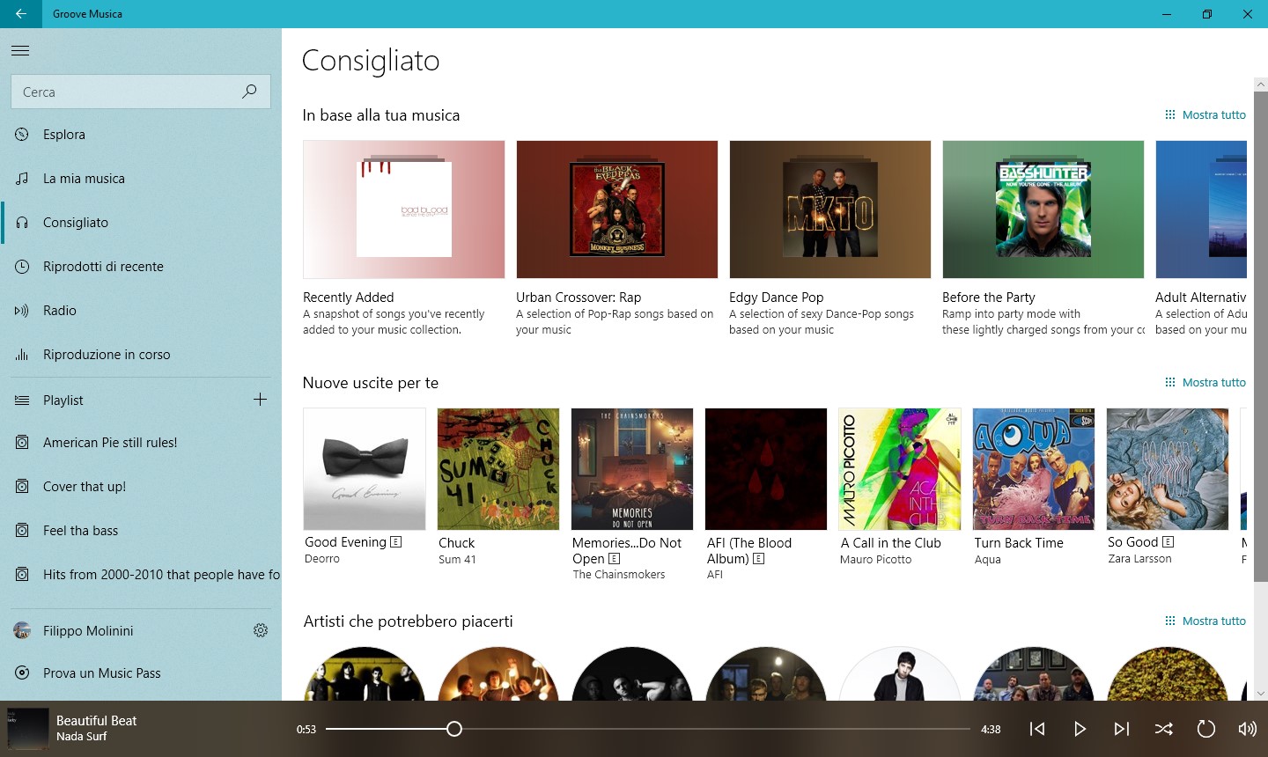Click artist name The Chainsmokers
1268x757 pixels.
pos(619,575)
